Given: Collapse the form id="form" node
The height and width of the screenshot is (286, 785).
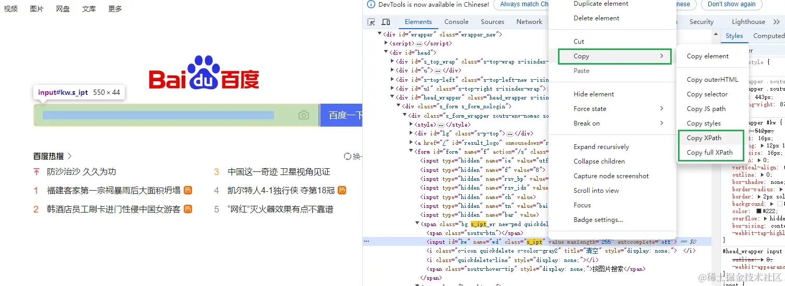Looking at the screenshot, I should pyautogui.click(x=411, y=152).
